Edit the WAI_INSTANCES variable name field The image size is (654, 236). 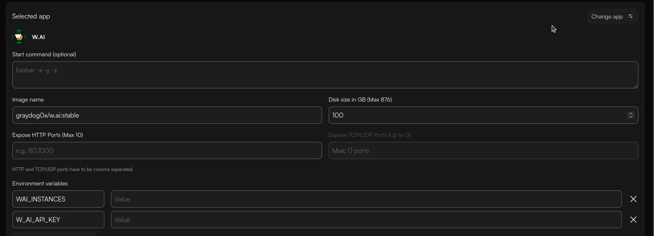pyautogui.click(x=58, y=199)
